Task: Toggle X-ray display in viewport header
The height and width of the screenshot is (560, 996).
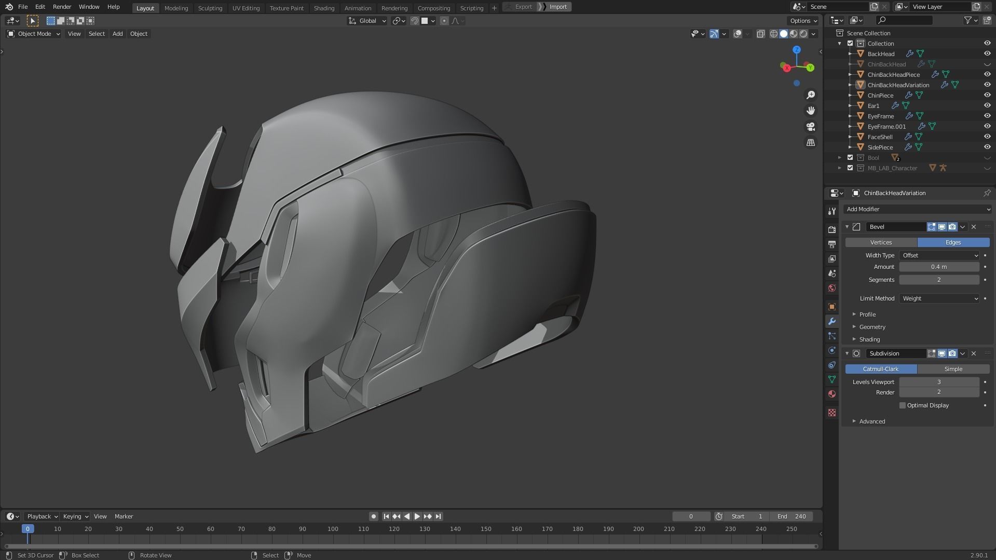Action: pos(760,34)
